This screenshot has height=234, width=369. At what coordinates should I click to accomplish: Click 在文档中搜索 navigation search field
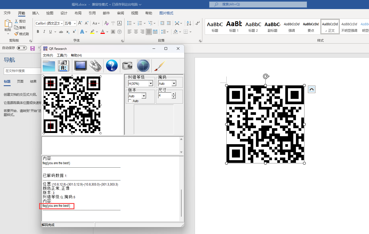(x=22, y=71)
